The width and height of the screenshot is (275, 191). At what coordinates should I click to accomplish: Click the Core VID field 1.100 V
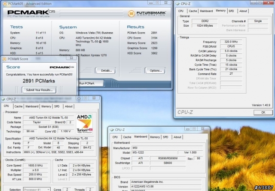[x=66, y=131]
